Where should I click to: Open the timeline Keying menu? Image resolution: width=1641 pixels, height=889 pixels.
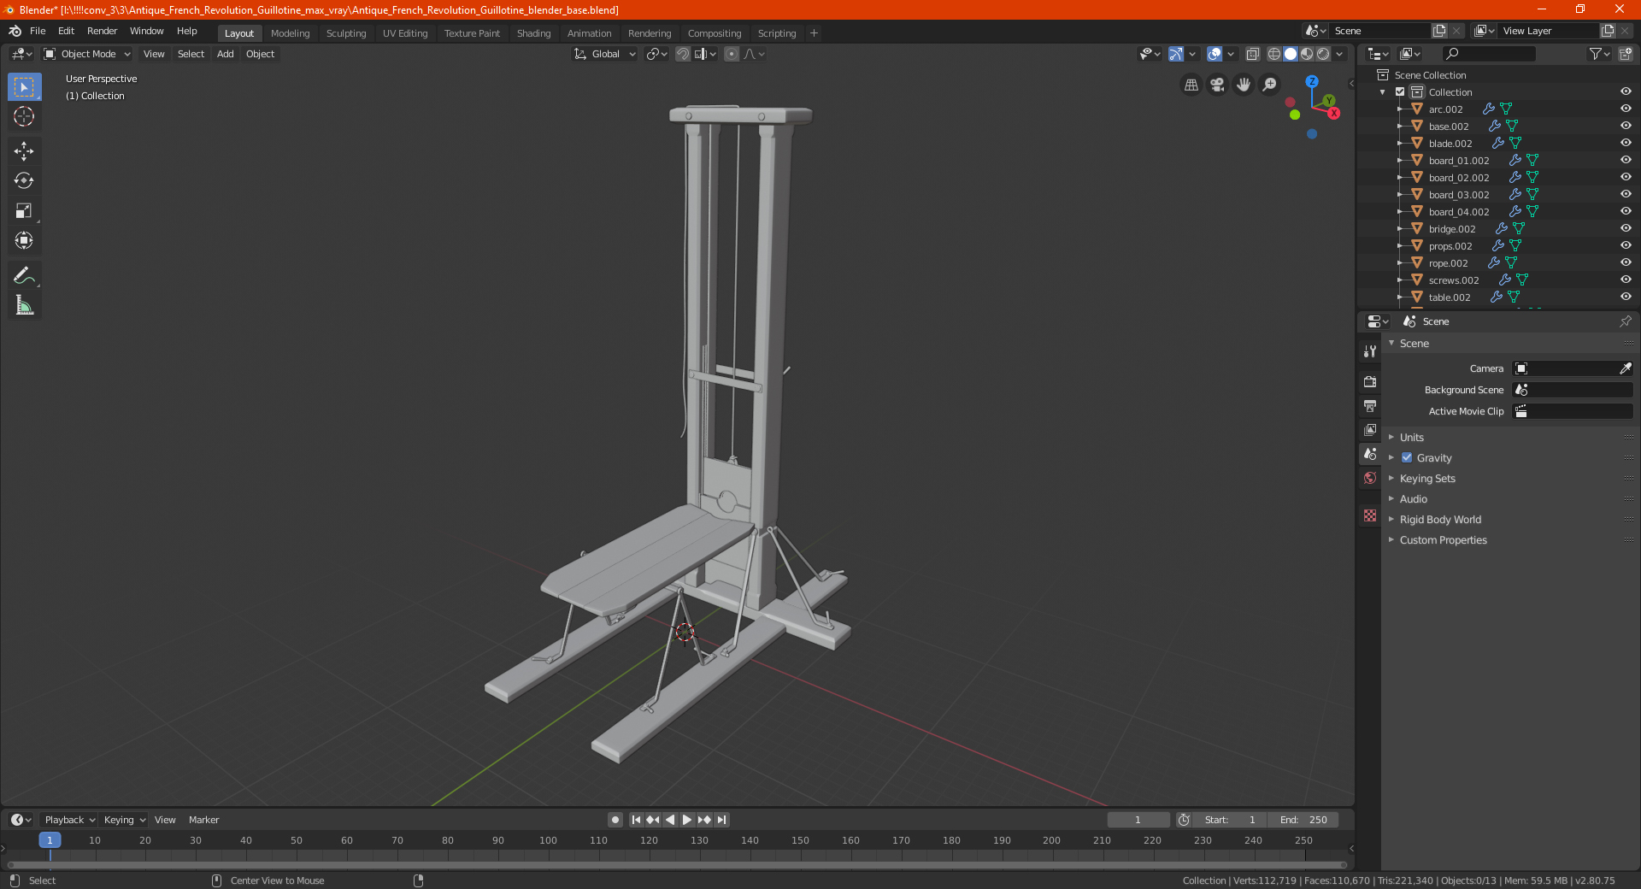(123, 820)
